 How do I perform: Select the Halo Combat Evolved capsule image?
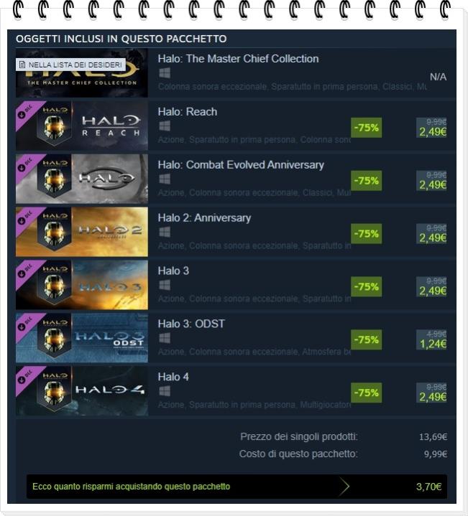click(82, 179)
